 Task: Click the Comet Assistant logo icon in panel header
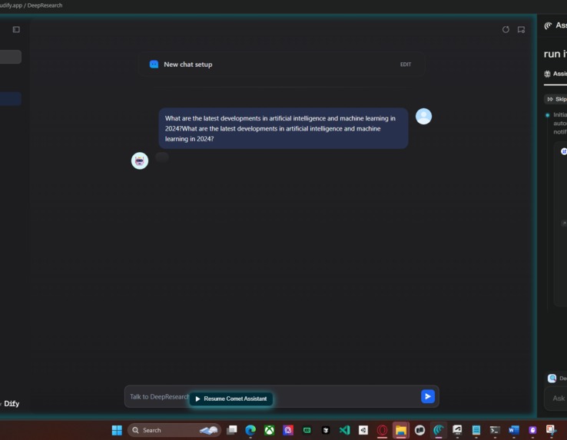pyautogui.click(x=549, y=25)
